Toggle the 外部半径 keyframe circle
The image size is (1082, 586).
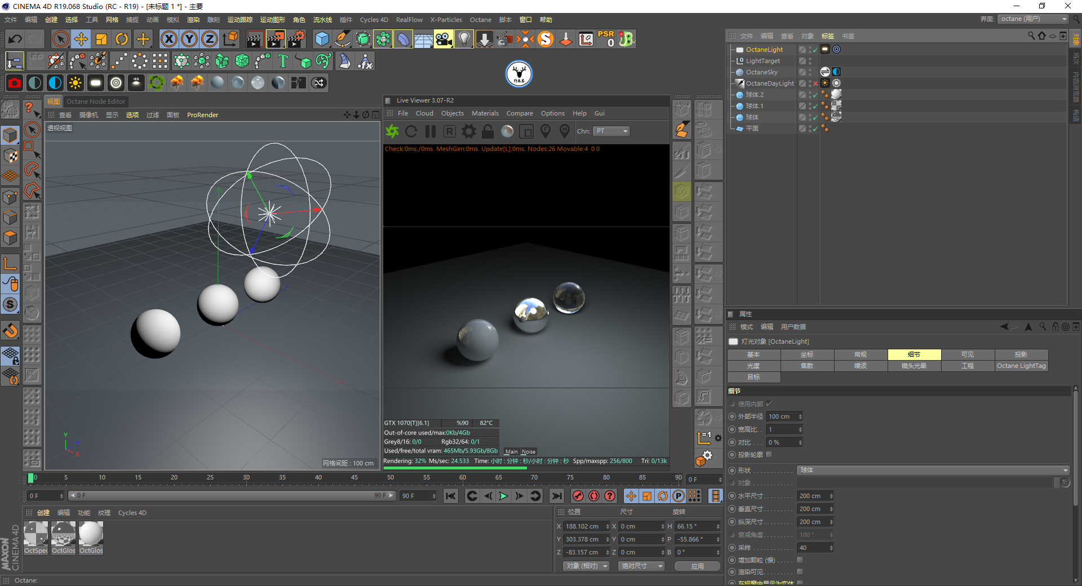pyautogui.click(x=732, y=416)
